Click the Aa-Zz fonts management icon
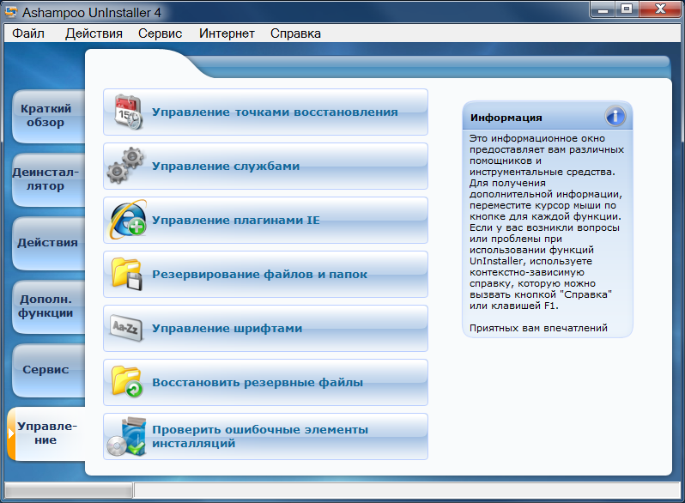Image resolution: width=685 pixels, height=503 pixels. (128, 328)
